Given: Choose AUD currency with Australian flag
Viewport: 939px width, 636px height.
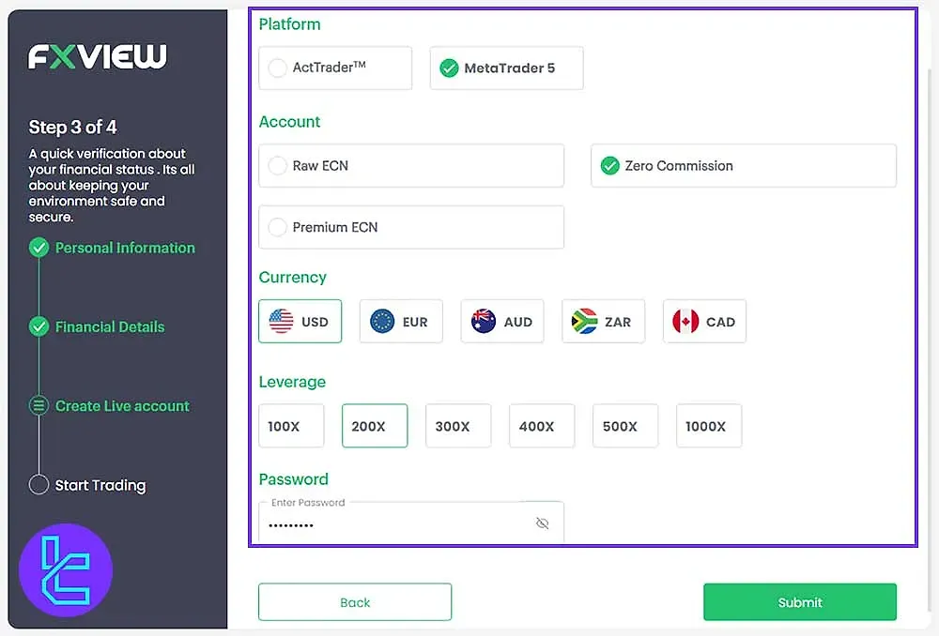Looking at the screenshot, I should 501,322.
